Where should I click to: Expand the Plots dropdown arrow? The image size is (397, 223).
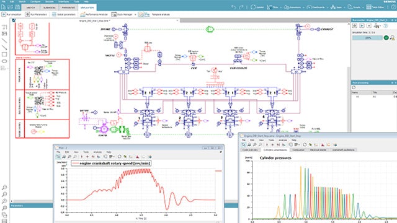[x=280, y=7]
